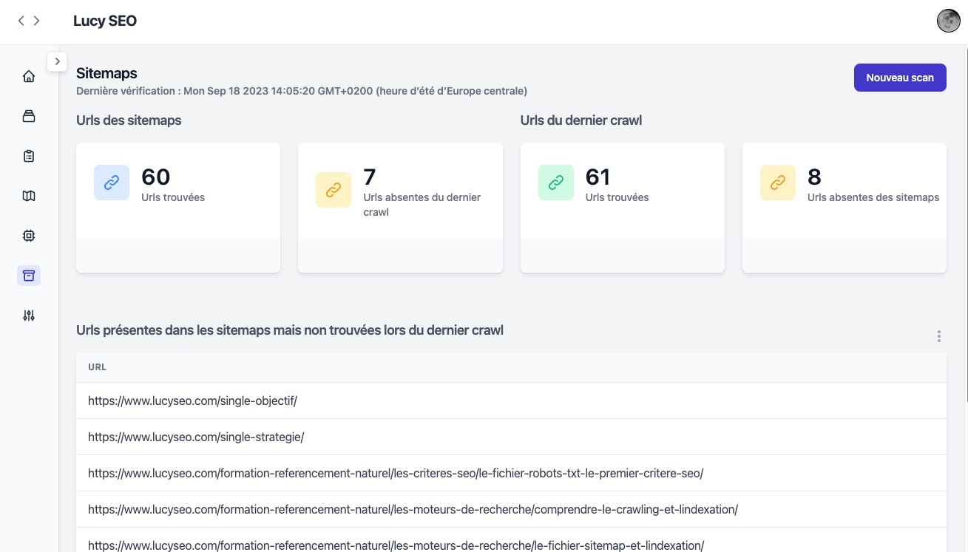Click the Lucy SEO app title
968x552 pixels.
click(x=105, y=21)
